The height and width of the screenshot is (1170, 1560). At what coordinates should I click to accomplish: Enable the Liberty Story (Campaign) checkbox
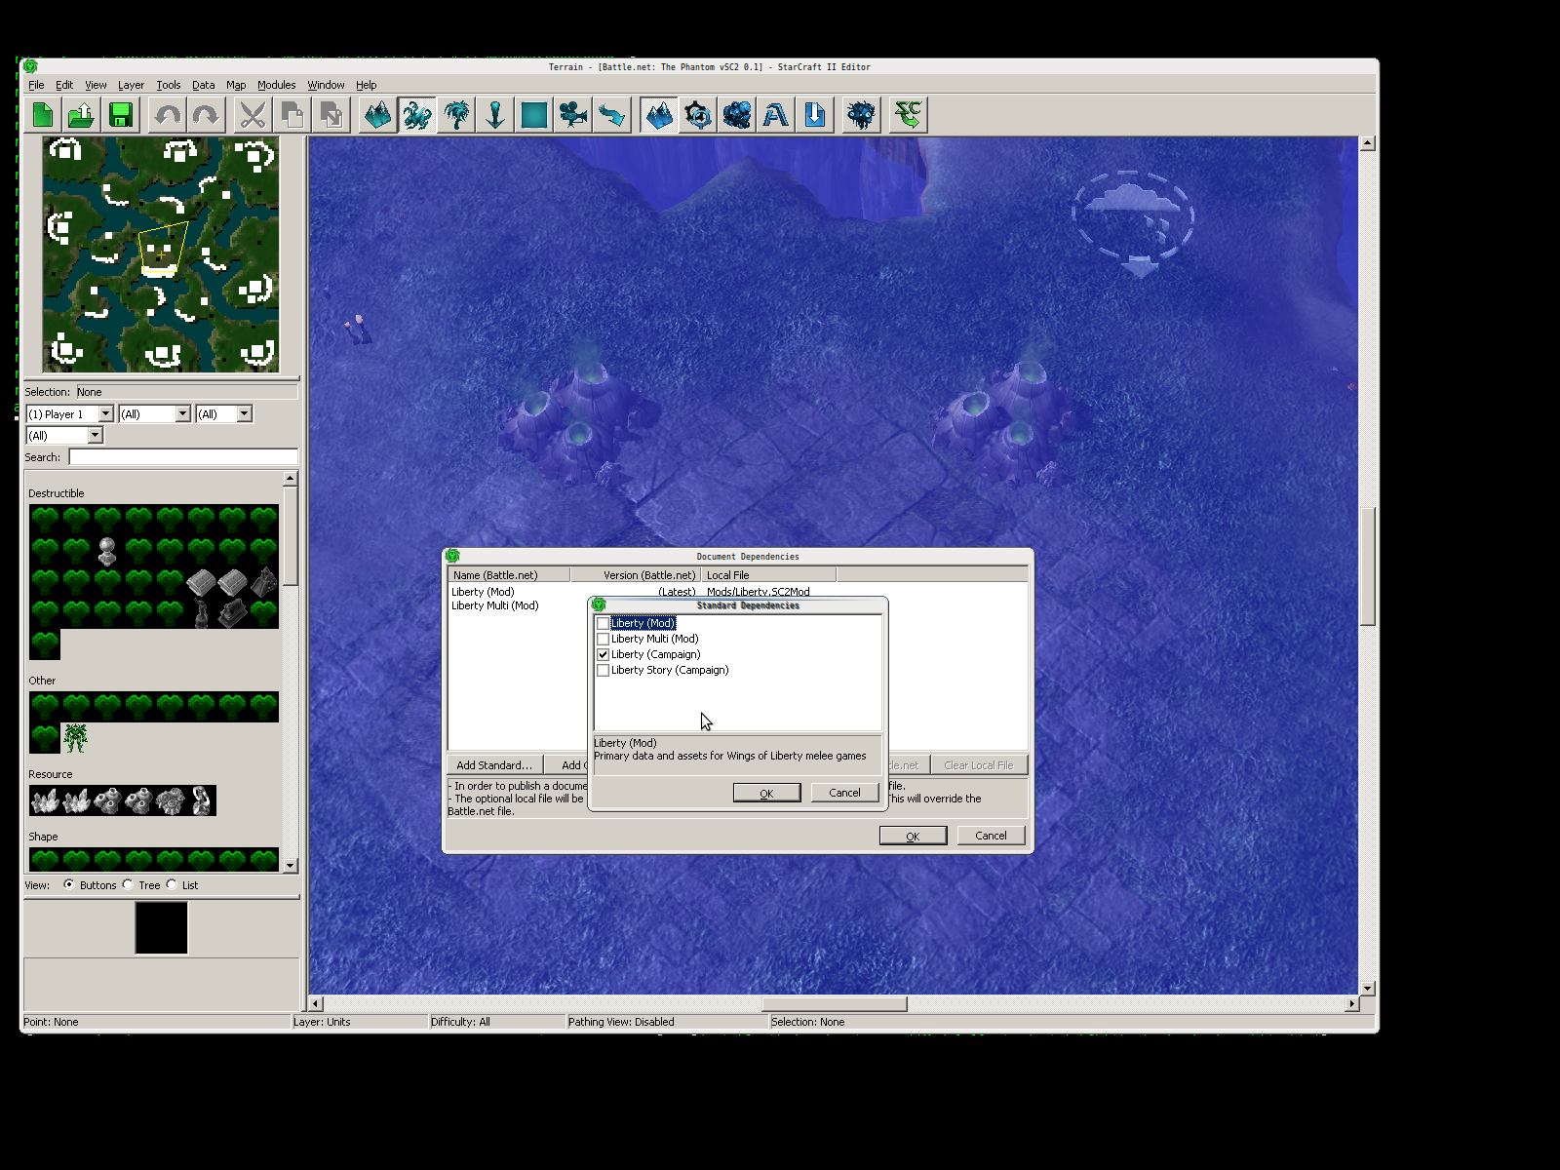coord(603,670)
